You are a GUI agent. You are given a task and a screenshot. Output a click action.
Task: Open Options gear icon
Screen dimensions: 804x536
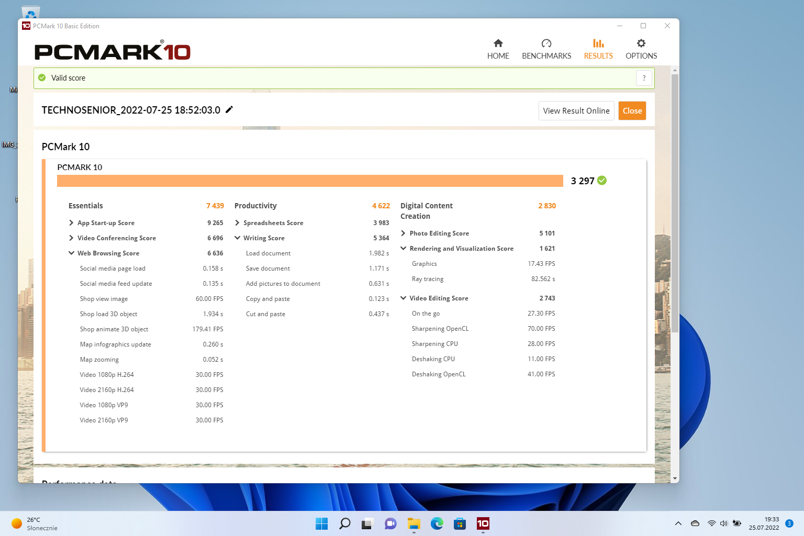click(641, 43)
